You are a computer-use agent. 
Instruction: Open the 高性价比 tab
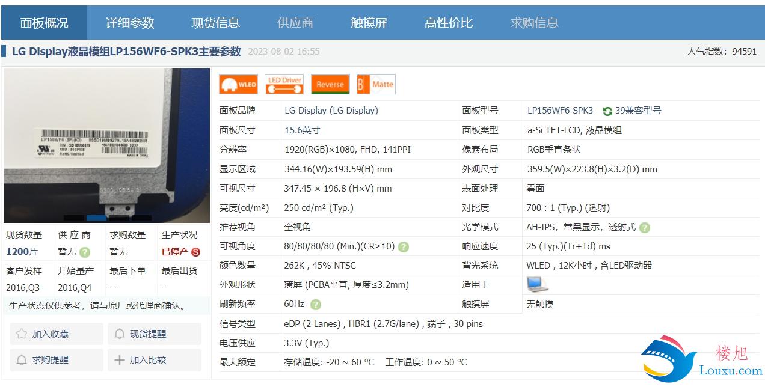(x=449, y=23)
